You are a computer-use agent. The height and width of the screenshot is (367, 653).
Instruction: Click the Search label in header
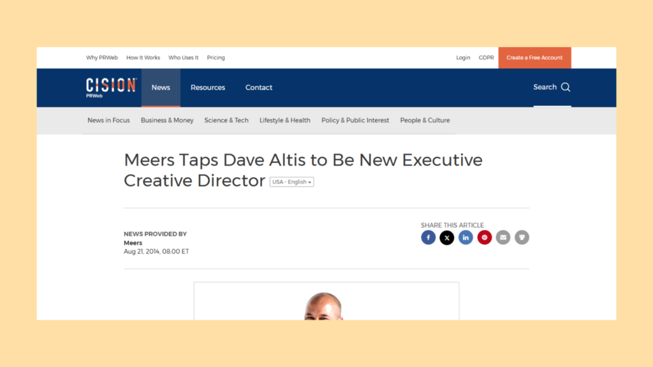545,87
